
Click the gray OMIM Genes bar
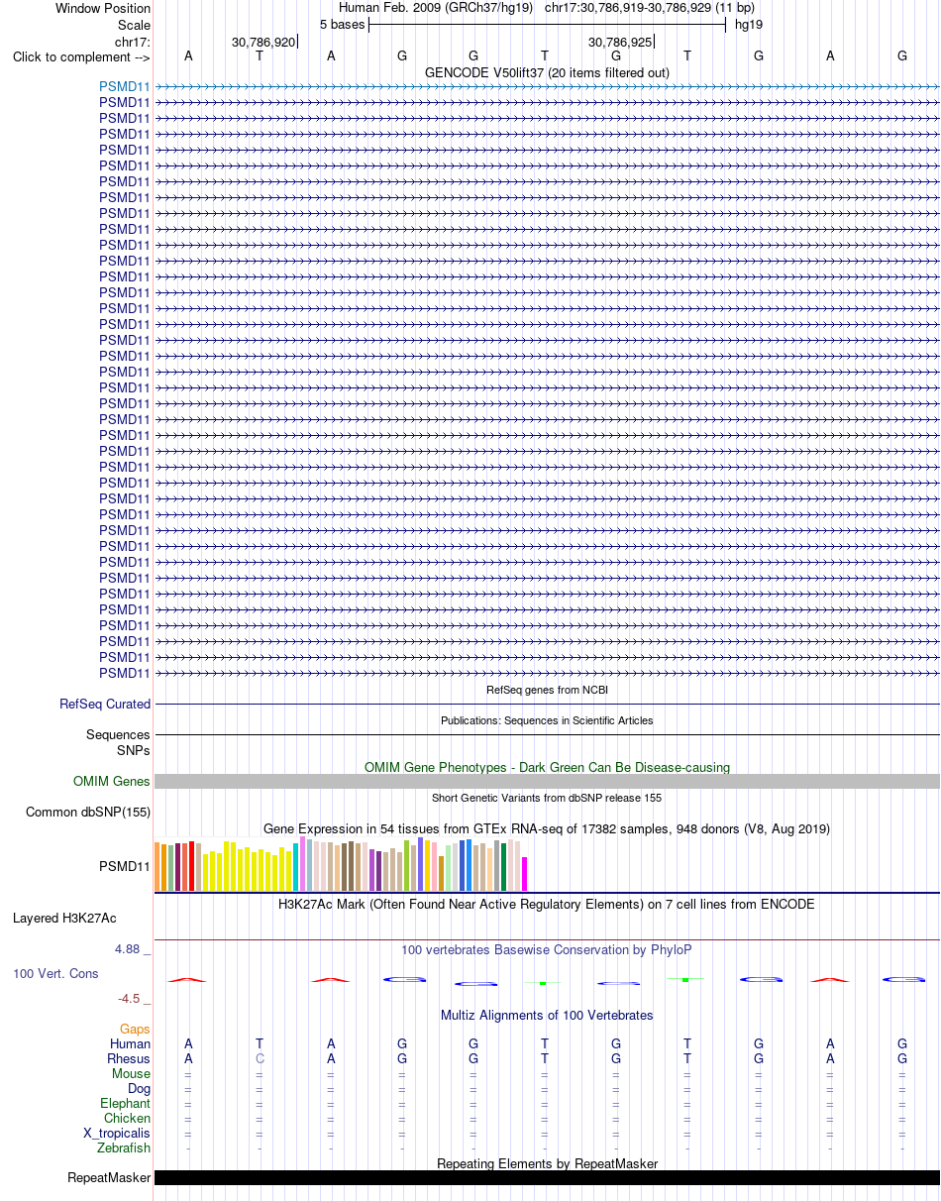point(547,781)
